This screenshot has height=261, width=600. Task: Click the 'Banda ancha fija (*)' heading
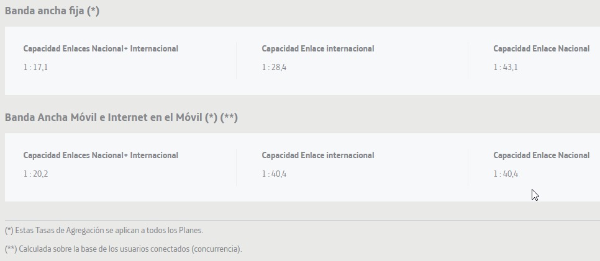[x=52, y=11]
